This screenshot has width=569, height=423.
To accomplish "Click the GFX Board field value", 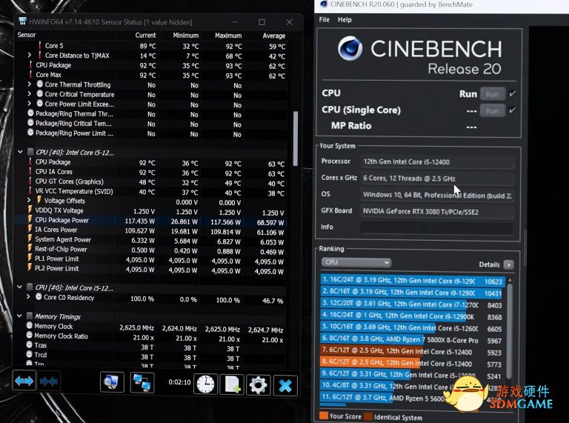I will click(437, 212).
